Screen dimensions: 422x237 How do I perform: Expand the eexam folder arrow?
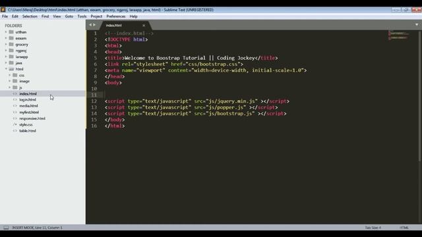point(6,38)
